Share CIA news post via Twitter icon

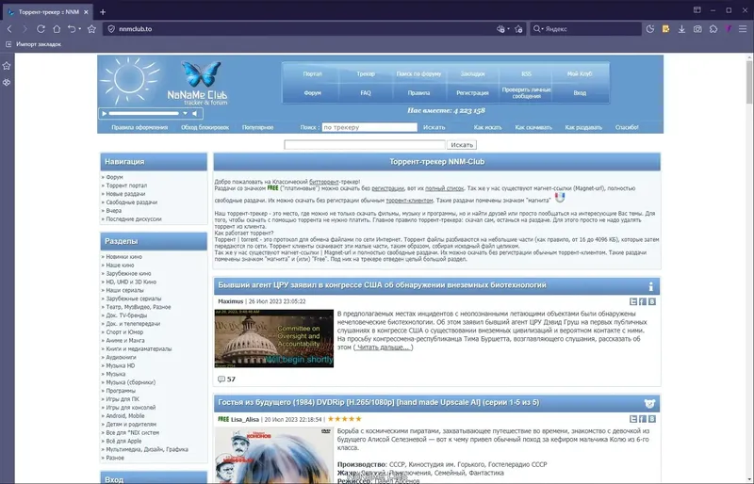point(633,301)
